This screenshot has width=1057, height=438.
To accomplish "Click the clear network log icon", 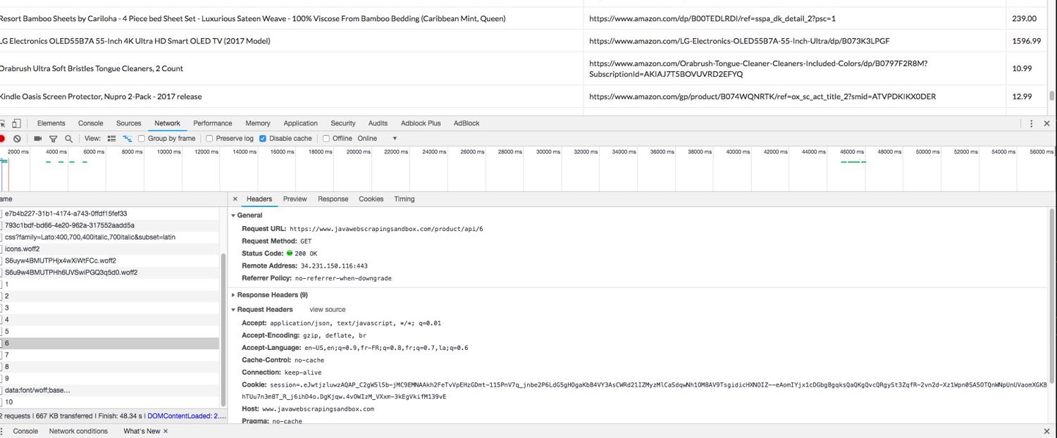I will pos(17,139).
